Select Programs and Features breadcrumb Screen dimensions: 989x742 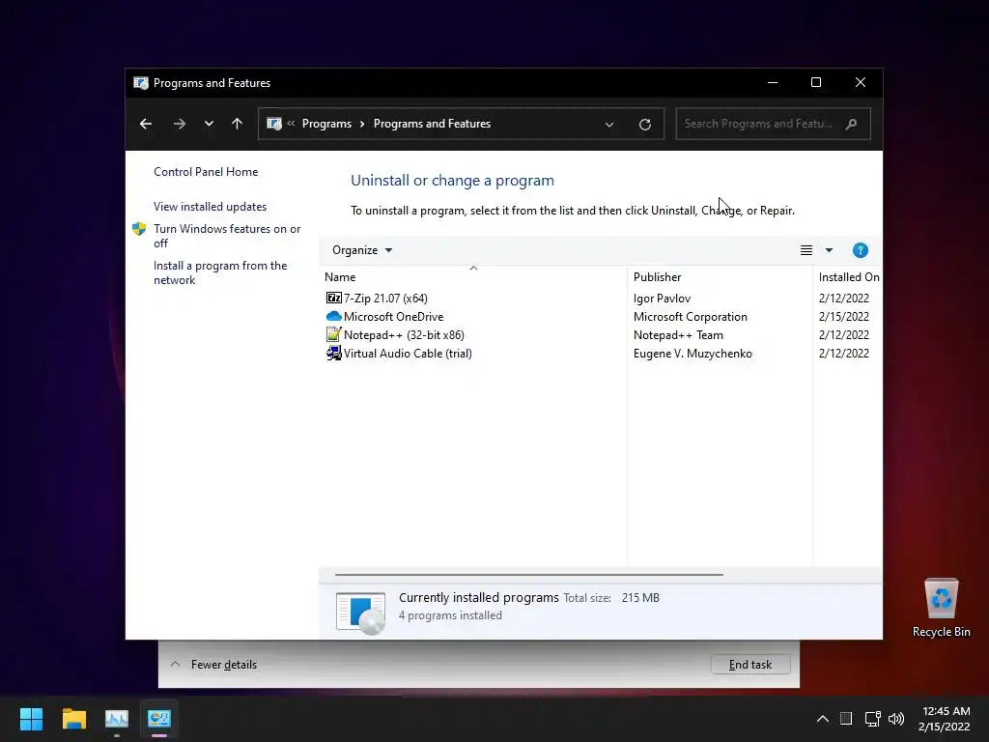[x=432, y=124]
